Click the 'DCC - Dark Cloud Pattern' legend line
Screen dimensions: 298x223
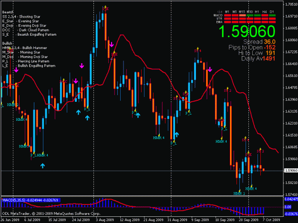point(26,30)
